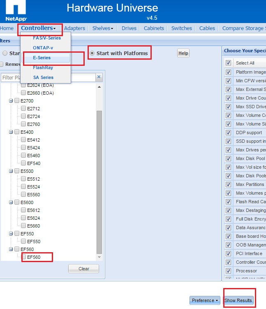This screenshot has height=309, width=266.
Task: Open the Preference dropdown
Action: tap(205, 300)
